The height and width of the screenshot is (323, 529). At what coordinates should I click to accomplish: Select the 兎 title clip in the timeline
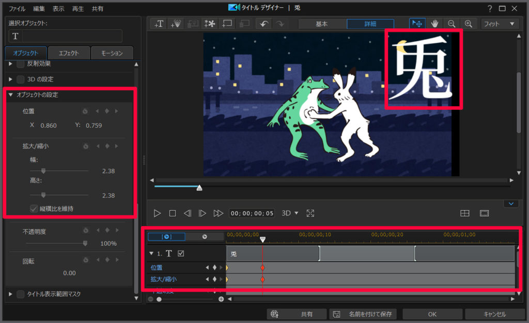tap(273, 253)
